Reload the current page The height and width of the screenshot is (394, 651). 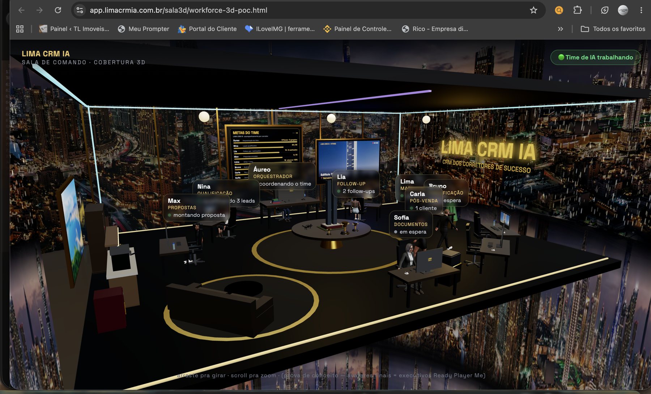tap(58, 10)
